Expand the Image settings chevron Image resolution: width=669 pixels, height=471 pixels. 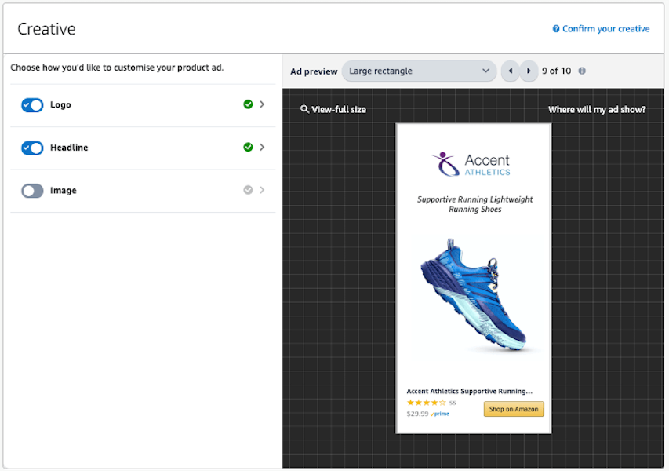(262, 190)
